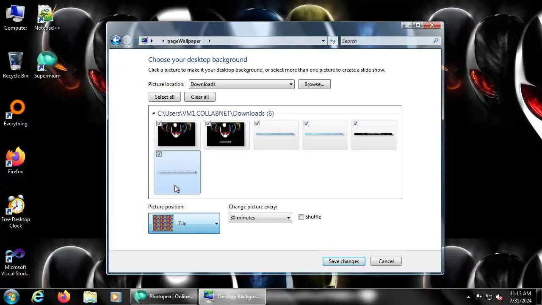Open the Computer desktop icon
The height and width of the screenshot is (305, 542).
click(16, 18)
